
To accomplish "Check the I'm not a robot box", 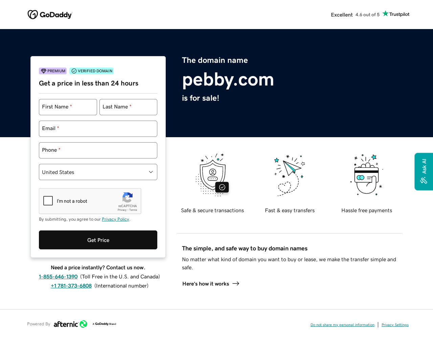I will pos(48,200).
